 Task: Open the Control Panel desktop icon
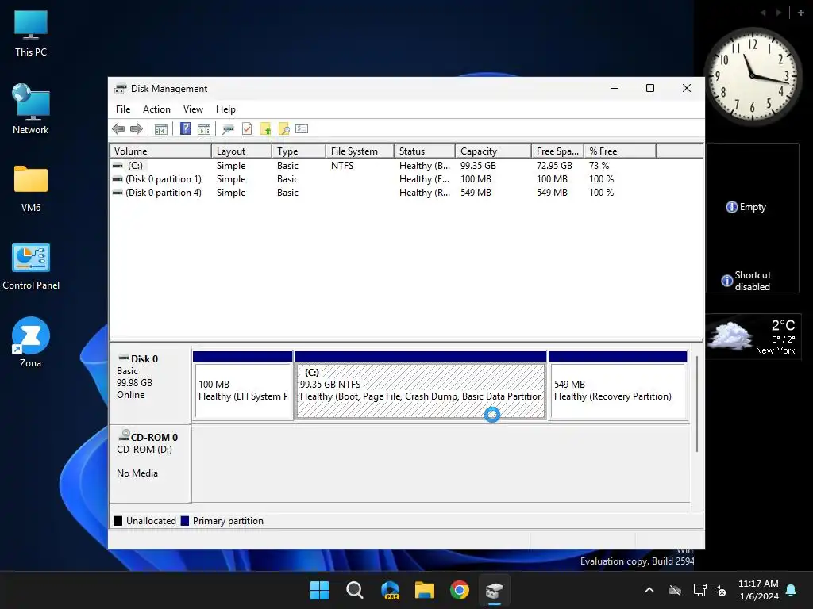pos(31,266)
